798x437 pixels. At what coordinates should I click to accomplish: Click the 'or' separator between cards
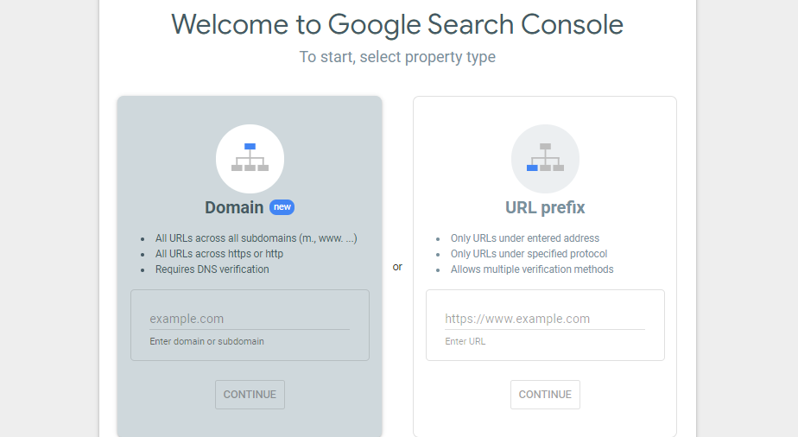pos(397,267)
